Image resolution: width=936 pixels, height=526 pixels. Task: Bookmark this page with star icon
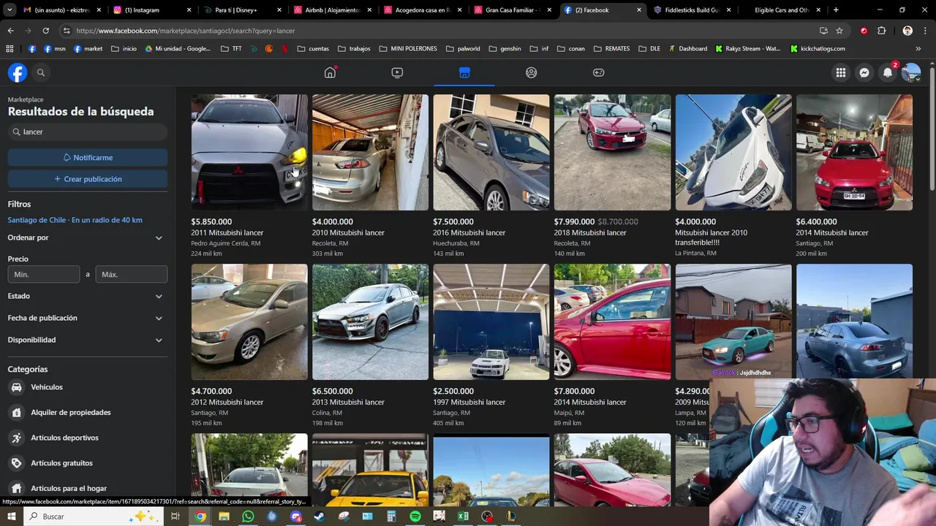pyautogui.click(x=839, y=31)
